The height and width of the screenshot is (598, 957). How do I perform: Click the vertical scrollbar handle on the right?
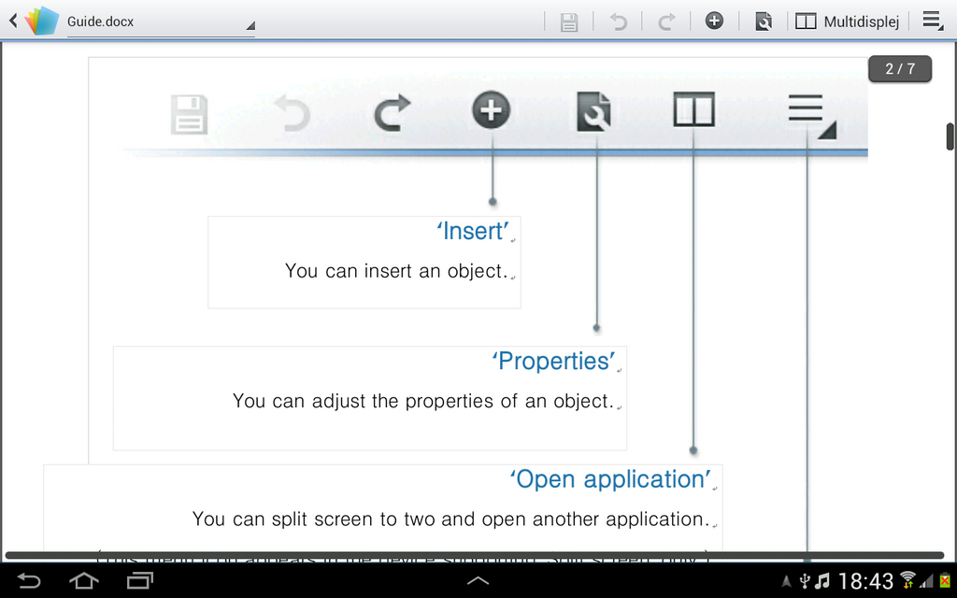click(x=950, y=136)
